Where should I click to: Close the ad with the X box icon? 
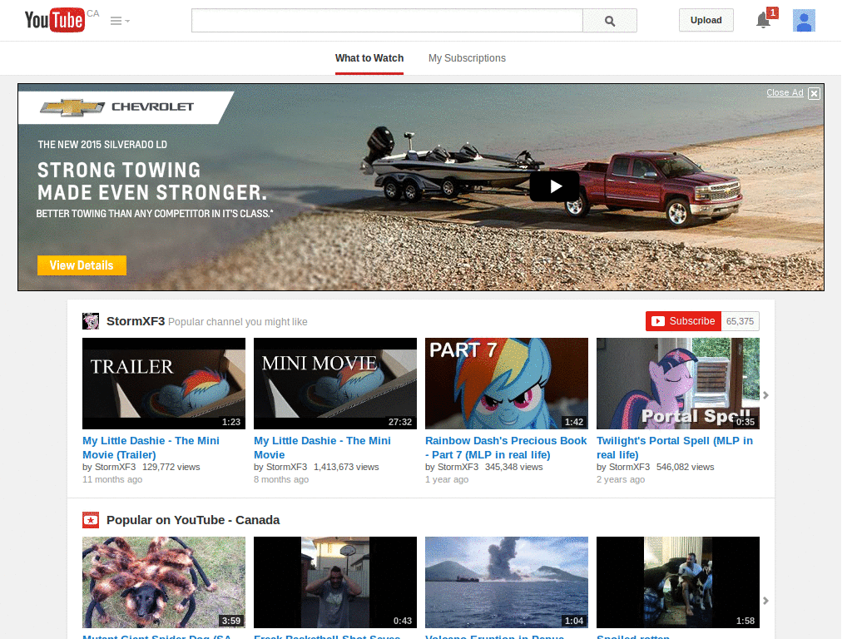click(x=814, y=93)
